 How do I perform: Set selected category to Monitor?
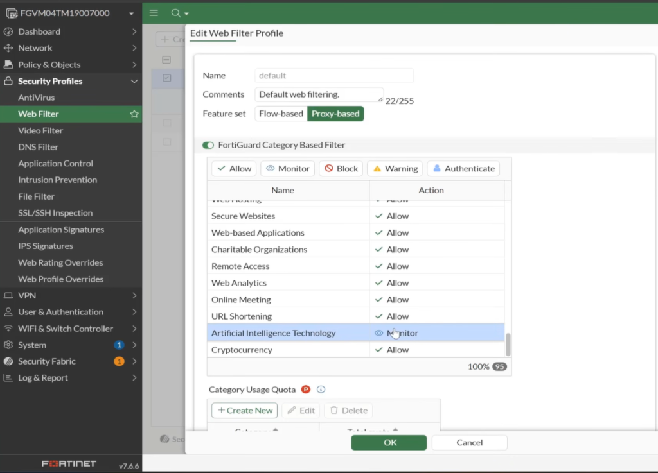(x=287, y=168)
